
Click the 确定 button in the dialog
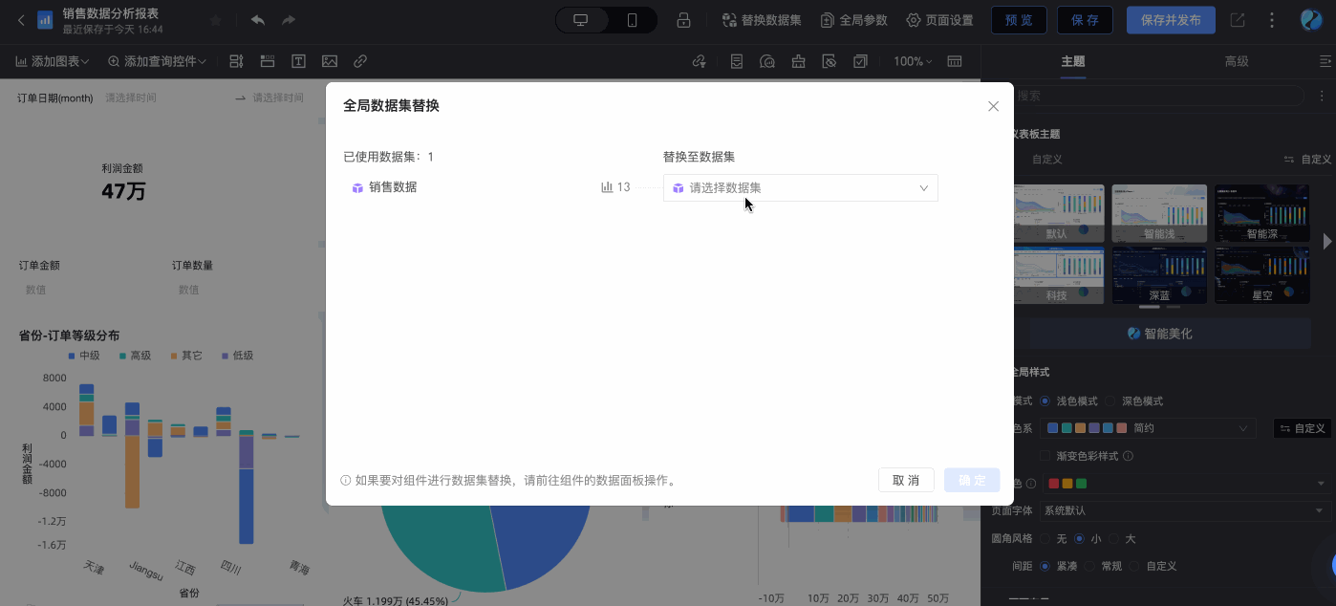(972, 480)
